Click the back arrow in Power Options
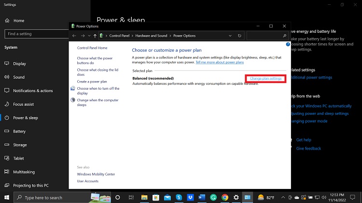The image size is (362, 203). [74, 36]
